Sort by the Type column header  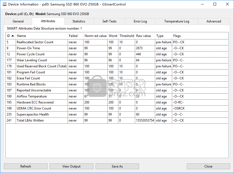163,36
